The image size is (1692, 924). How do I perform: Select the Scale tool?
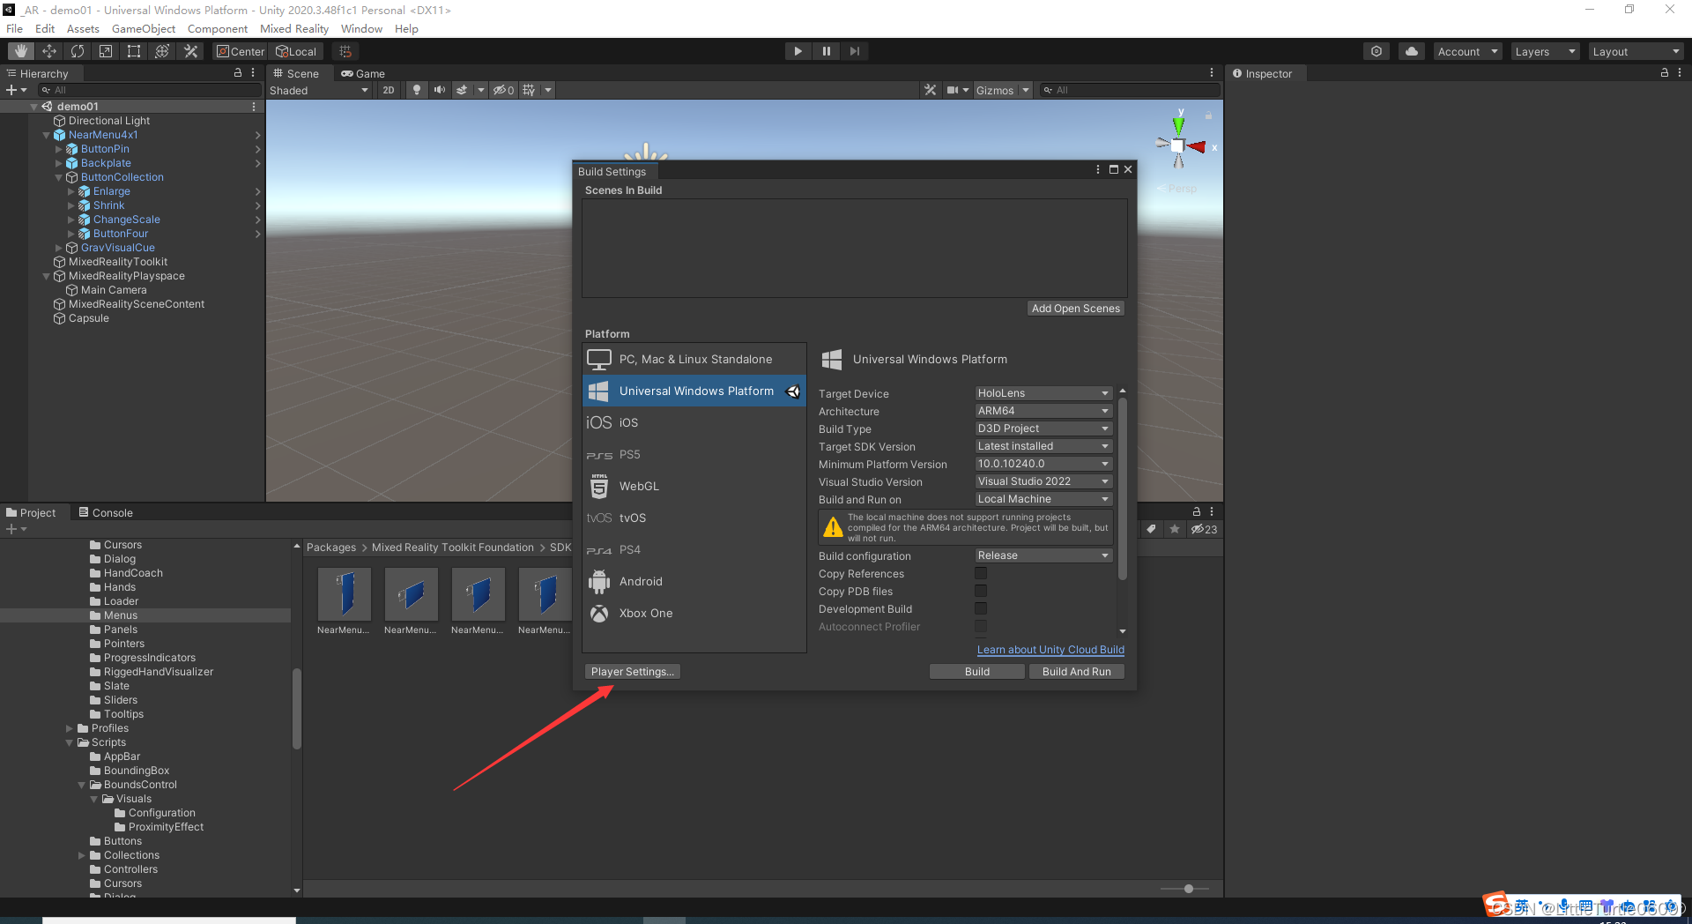[106, 51]
